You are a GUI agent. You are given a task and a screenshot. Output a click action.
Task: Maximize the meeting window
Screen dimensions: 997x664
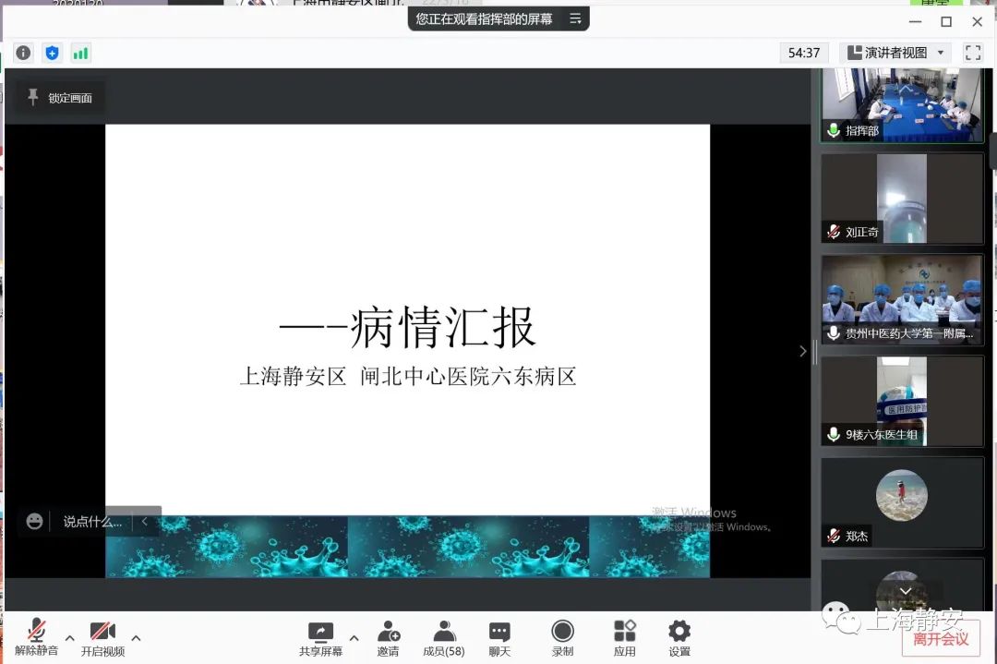[x=946, y=21]
